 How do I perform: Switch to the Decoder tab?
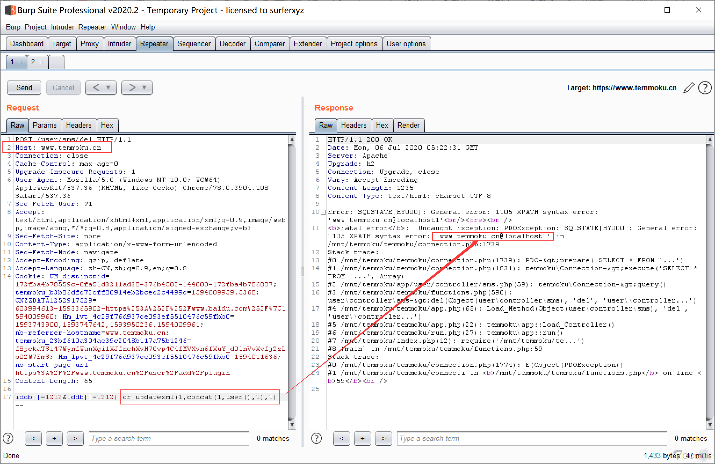click(233, 44)
